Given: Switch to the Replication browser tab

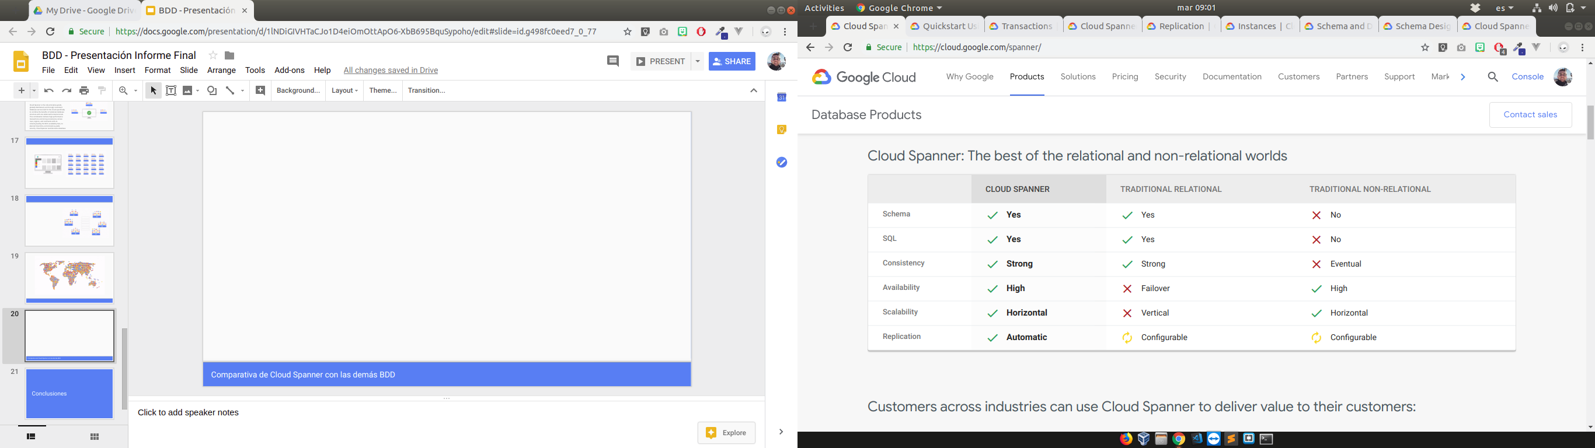Looking at the screenshot, I should 1180,26.
